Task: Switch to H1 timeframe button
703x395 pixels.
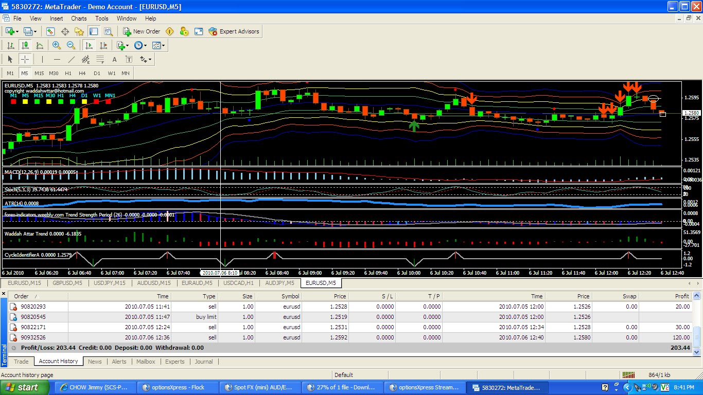Action: coord(68,73)
